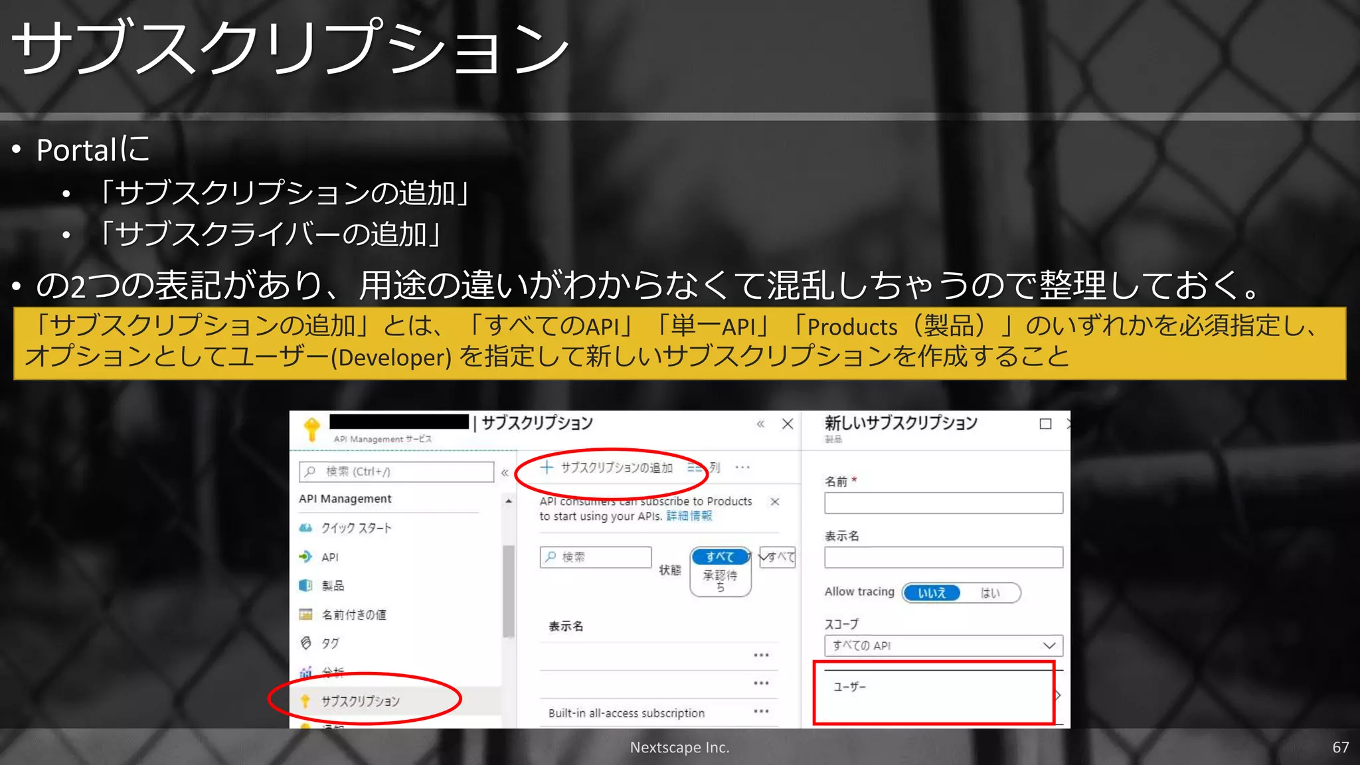Open the 列 column options
The height and width of the screenshot is (765, 1360).
705,467
